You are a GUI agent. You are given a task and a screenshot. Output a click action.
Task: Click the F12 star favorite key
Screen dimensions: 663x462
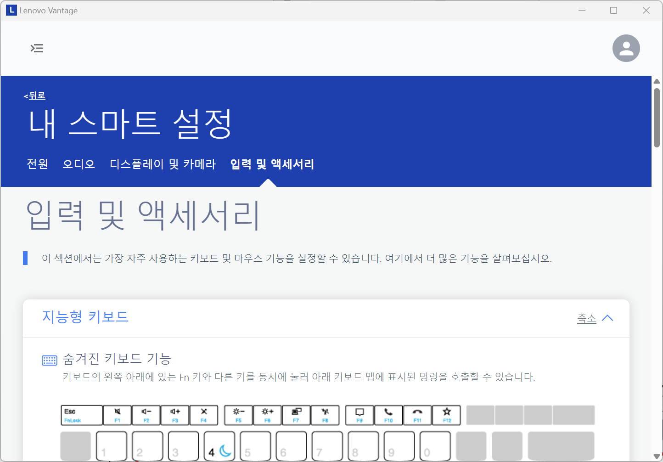pyautogui.click(x=446, y=415)
